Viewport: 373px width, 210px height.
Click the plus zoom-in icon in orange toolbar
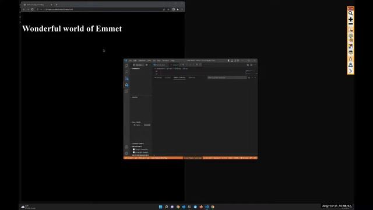(x=351, y=19)
